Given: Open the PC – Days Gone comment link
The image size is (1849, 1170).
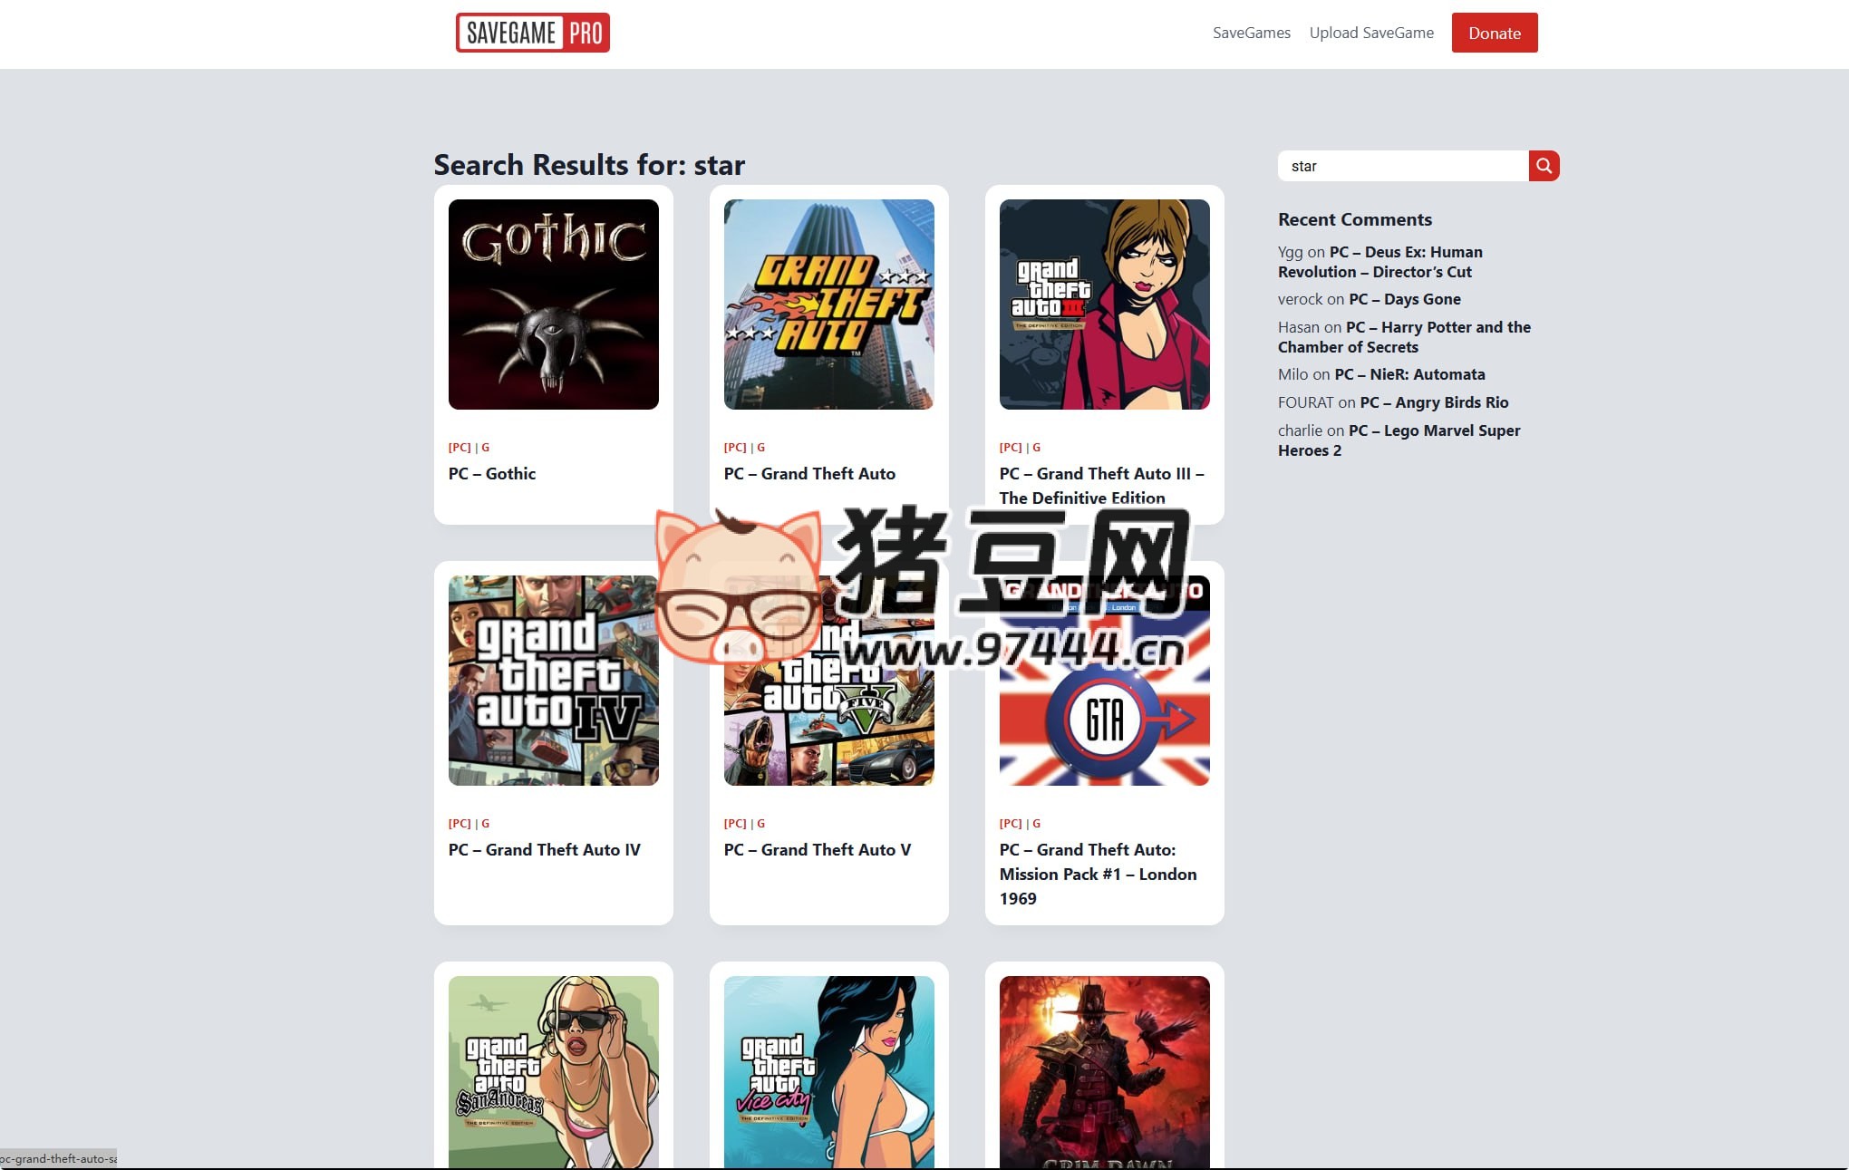Looking at the screenshot, I should (1404, 299).
